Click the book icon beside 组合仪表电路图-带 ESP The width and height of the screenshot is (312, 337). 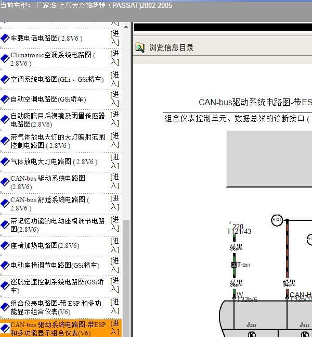click(5, 307)
